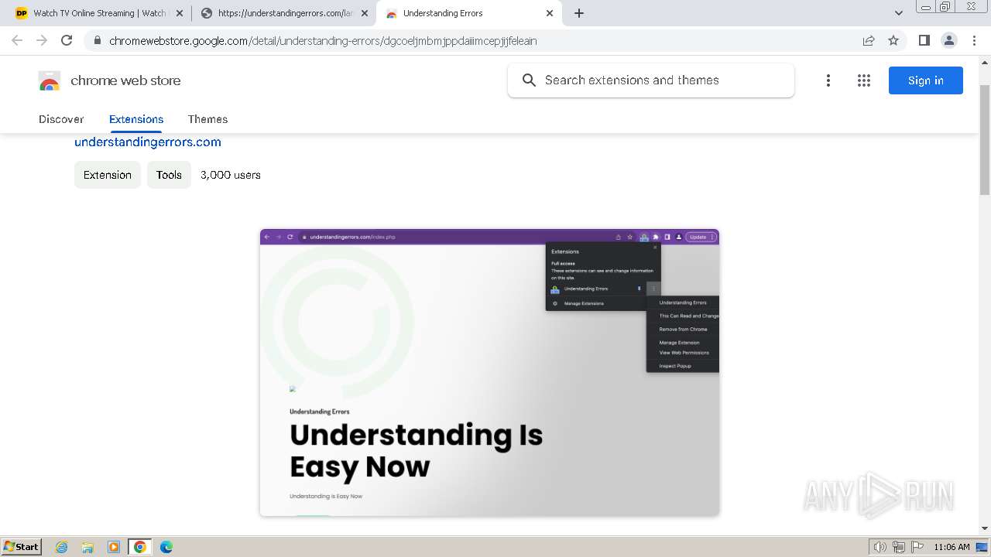Click Chrome icon in taskbar

pos(140,547)
